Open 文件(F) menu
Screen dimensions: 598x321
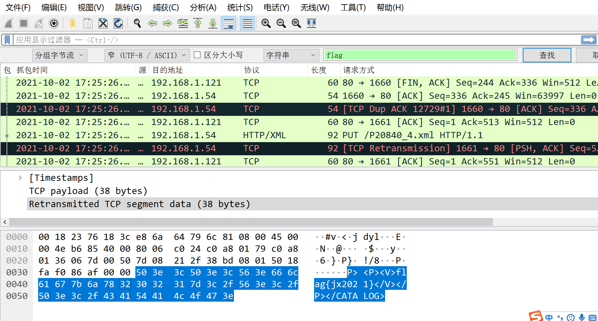pos(18,8)
